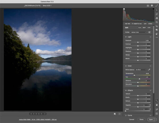
Task: Toggle visibility of Effects panel edits
Action: coord(151,90)
